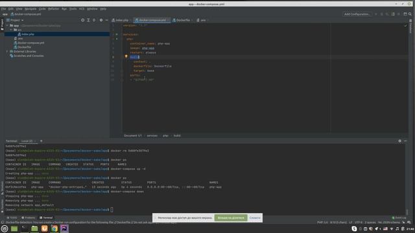Screen dimensions: 415x233
Task: Switch to Dockerfile editor tab
Action: (182, 20)
